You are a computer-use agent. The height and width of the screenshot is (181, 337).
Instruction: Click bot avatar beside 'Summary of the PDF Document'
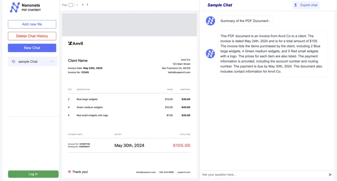coord(210,21)
